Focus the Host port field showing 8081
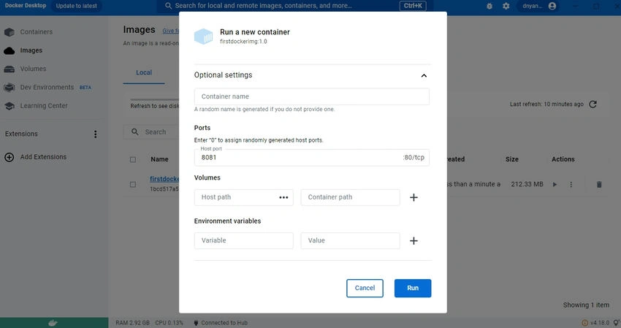This screenshot has width=621, height=328. pos(312,157)
